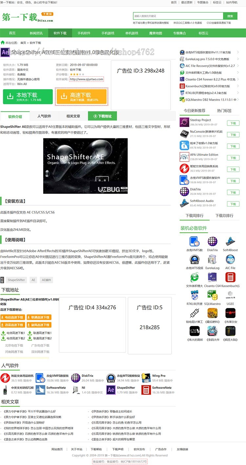This screenshot has height=465, width=246.
Task: Open the http://www.qiyetwo.com official site link
Action: click(x=87, y=79)
